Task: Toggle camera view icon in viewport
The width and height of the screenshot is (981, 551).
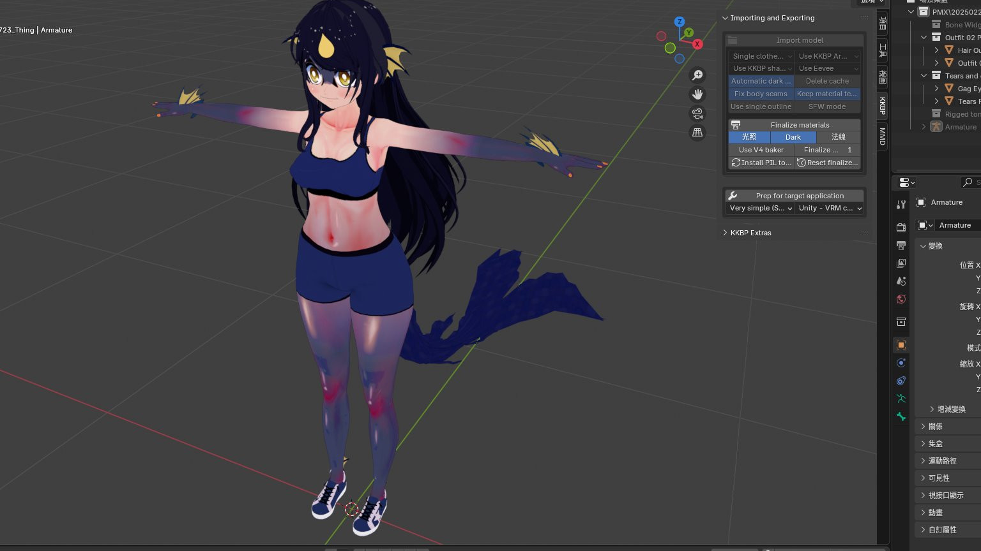Action: pyautogui.click(x=697, y=114)
